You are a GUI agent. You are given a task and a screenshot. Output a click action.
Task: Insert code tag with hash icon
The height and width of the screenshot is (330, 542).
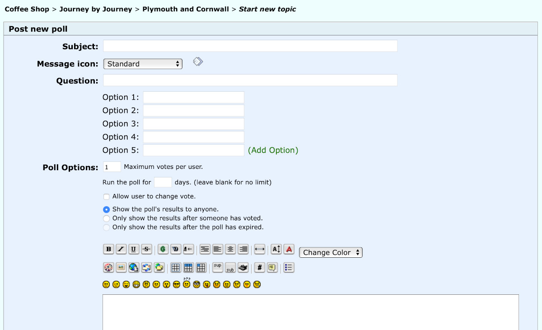(x=259, y=268)
